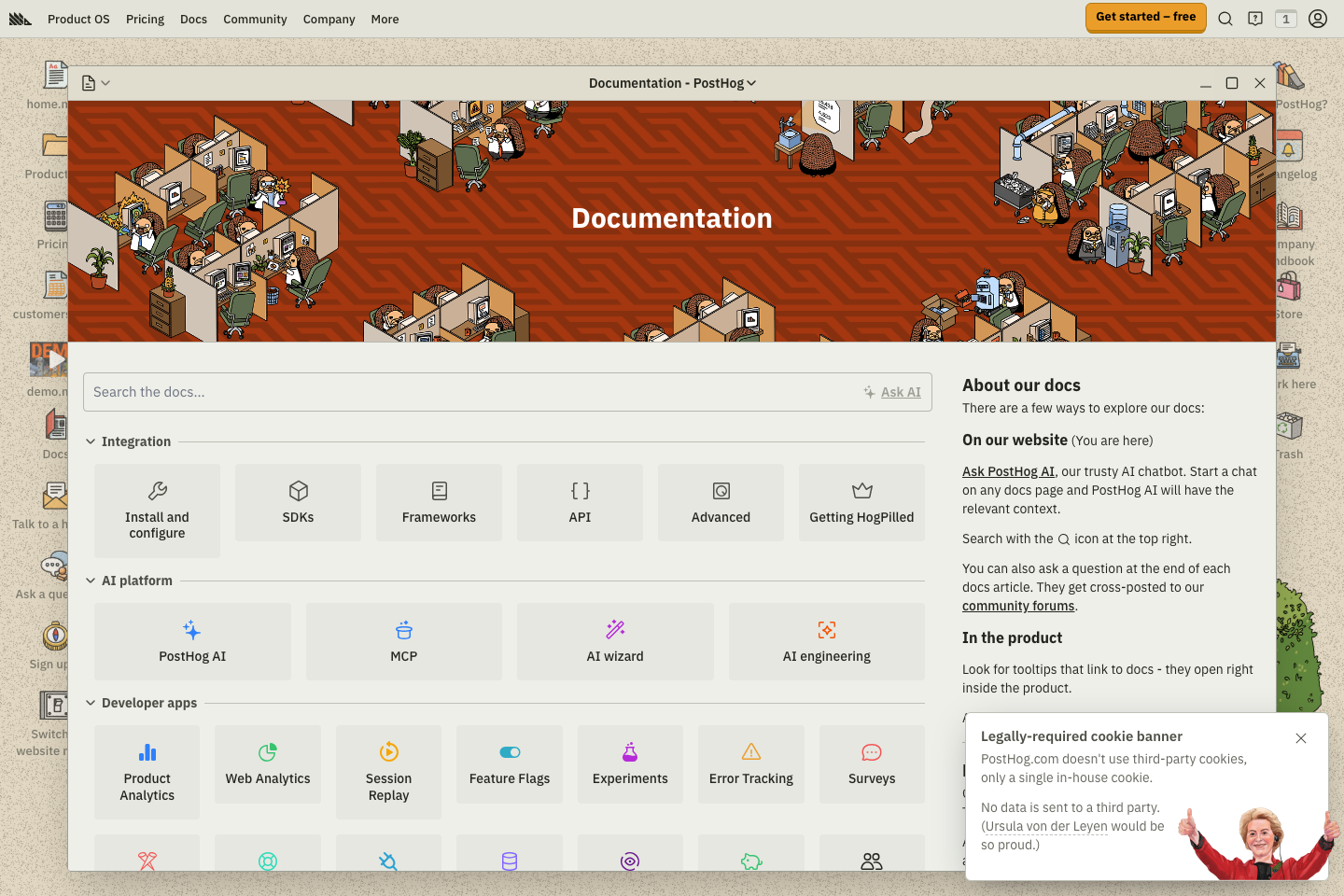This screenshot has width=1344, height=896.
Task: Click the Experiments flask icon
Action: pyautogui.click(x=630, y=751)
